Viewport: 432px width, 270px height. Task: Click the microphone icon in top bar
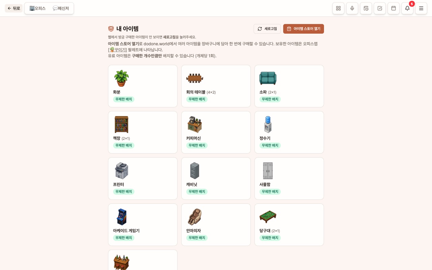(352, 8)
